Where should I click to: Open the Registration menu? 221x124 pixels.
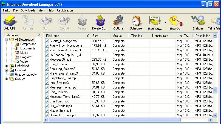point(65,10)
